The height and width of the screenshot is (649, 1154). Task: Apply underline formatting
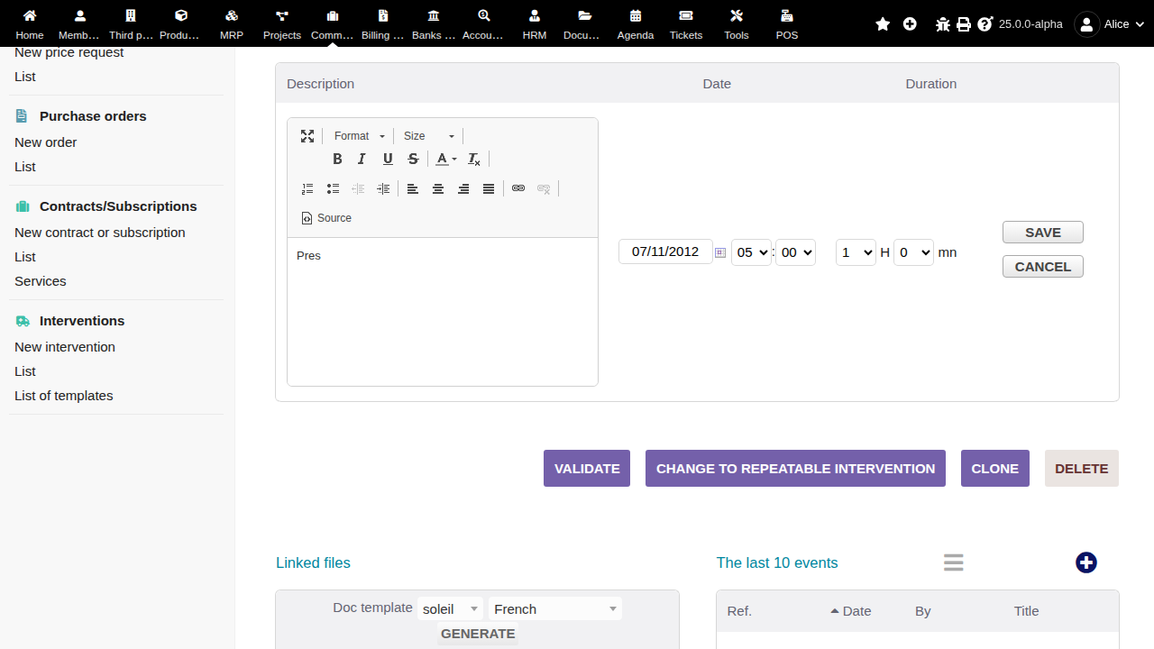point(388,159)
